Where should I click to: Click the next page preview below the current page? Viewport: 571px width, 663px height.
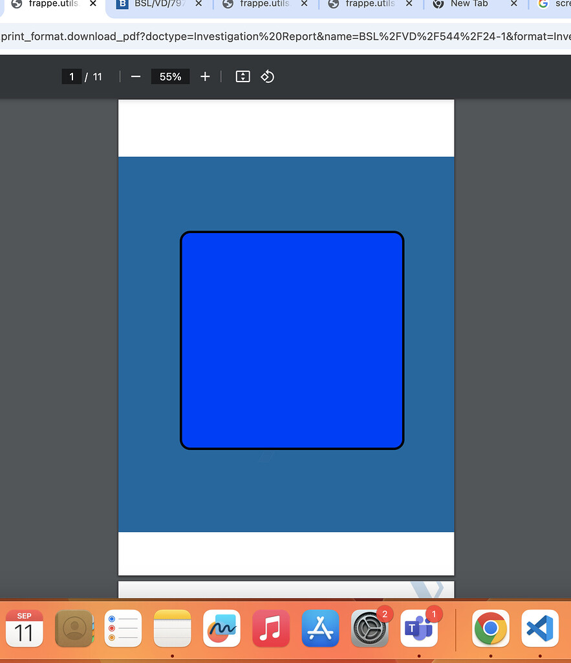click(286, 589)
